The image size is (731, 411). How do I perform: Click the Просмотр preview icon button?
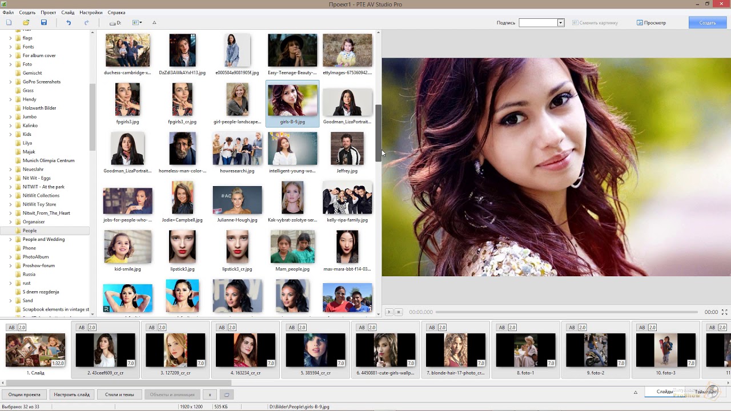point(640,23)
